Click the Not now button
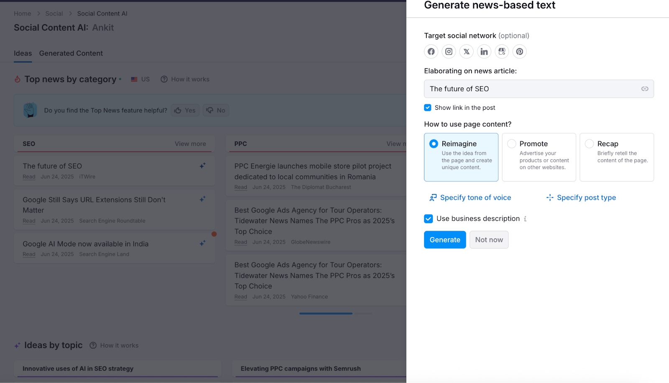The image size is (669, 383). 489,240
